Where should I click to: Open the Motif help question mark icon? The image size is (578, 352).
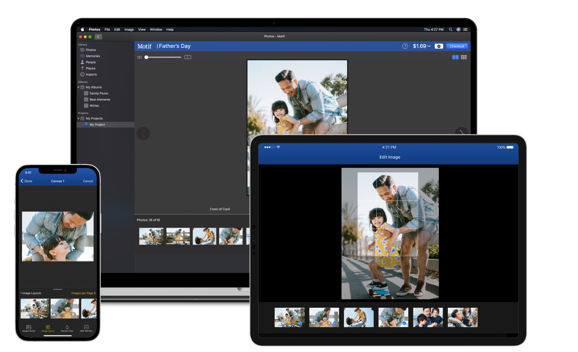[405, 46]
